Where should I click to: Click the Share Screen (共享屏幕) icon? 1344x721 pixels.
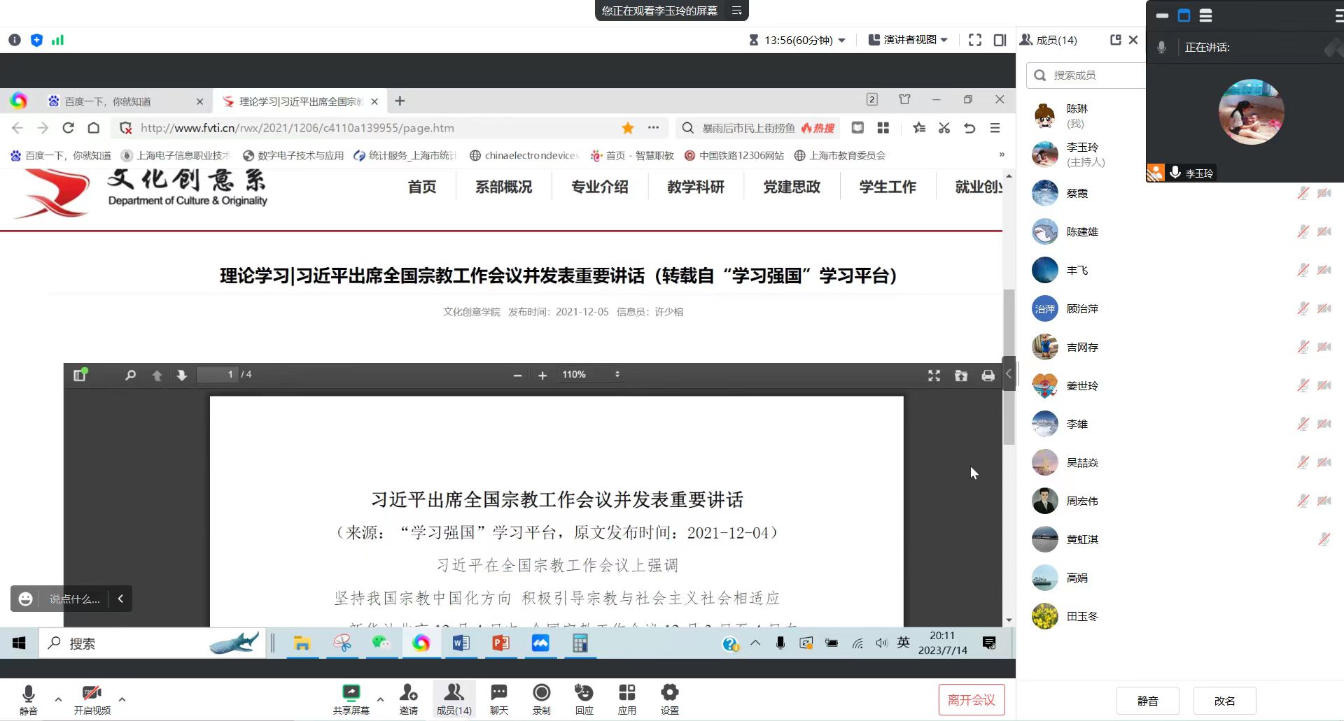coord(351,693)
